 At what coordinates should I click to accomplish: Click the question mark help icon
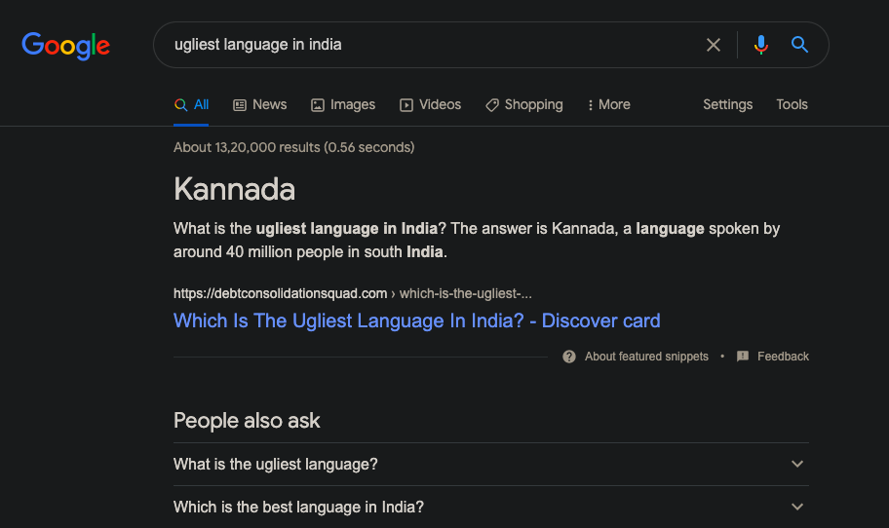click(569, 357)
